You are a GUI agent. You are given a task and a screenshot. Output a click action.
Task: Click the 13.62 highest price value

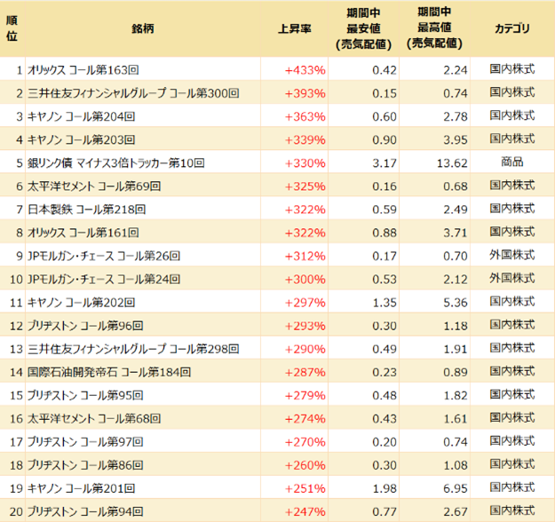click(452, 162)
